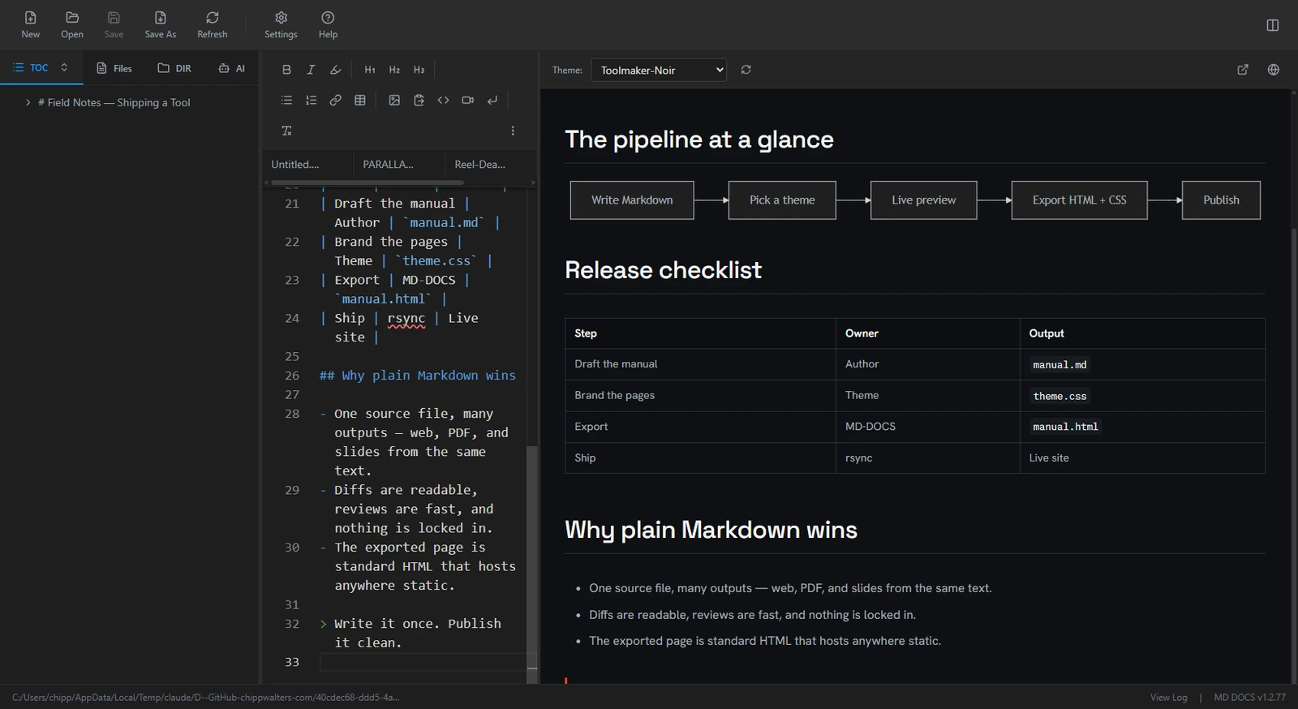Open the Help menu
The width and height of the screenshot is (1298, 709).
click(328, 24)
